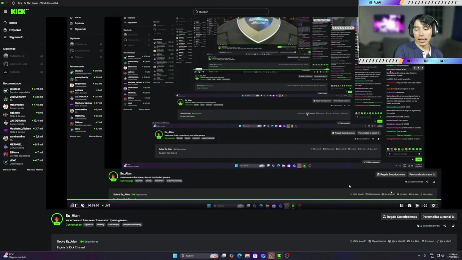The width and height of the screenshot is (462, 260).
Task: Open recommended channel ElMune
Action: [23, 154]
